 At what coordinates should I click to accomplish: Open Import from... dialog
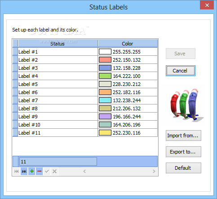click(x=183, y=136)
